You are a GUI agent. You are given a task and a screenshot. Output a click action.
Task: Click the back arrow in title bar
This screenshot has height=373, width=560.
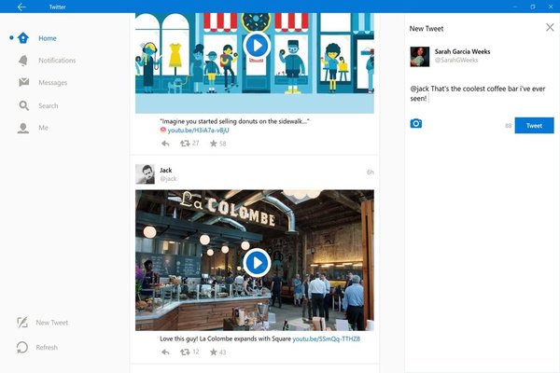pos(21,7)
